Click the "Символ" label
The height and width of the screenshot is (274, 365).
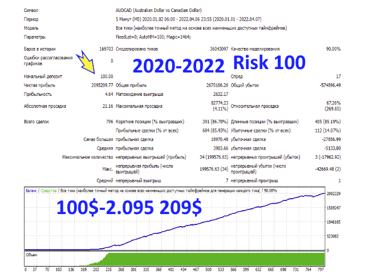(31, 10)
